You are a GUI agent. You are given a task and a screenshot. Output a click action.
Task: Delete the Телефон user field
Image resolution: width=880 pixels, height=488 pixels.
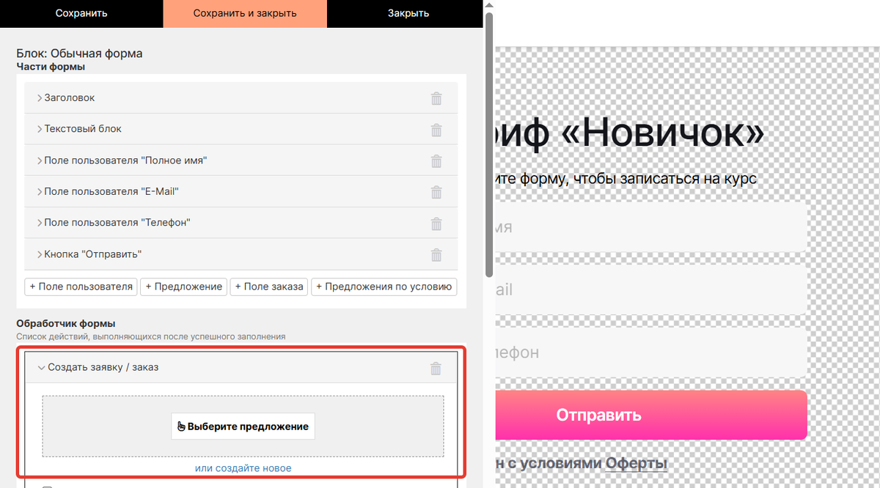tap(436, 223)
